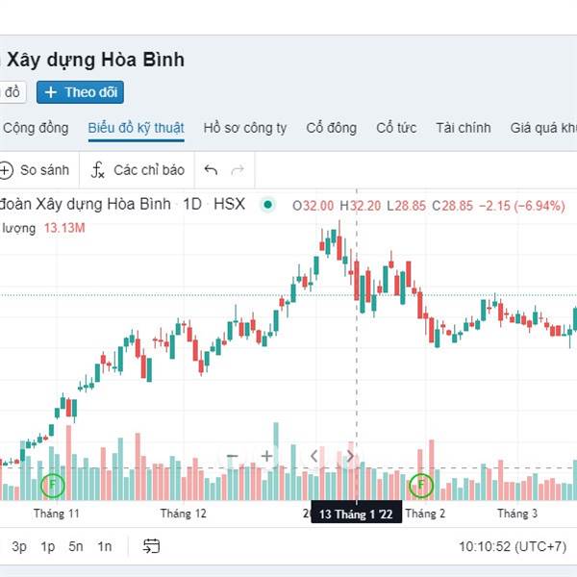The image size is (577, 577).
Task: Zoom in chart with plus button
Action: pos(266,456)
